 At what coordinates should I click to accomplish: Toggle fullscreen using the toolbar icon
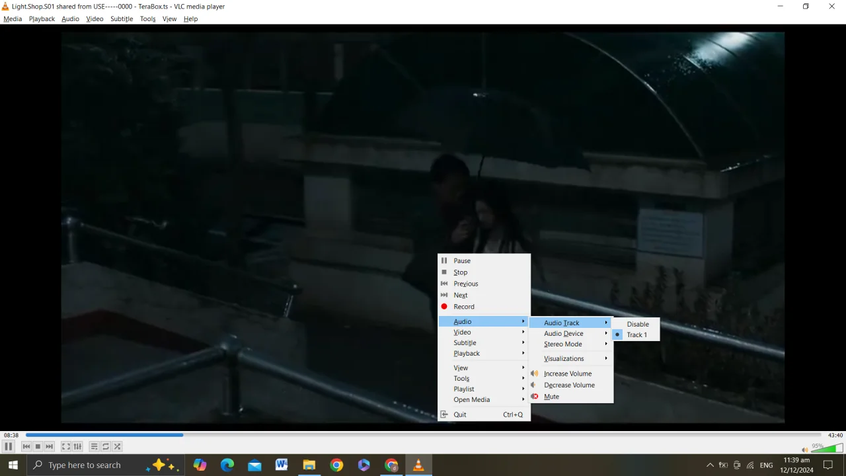point(66,447)
